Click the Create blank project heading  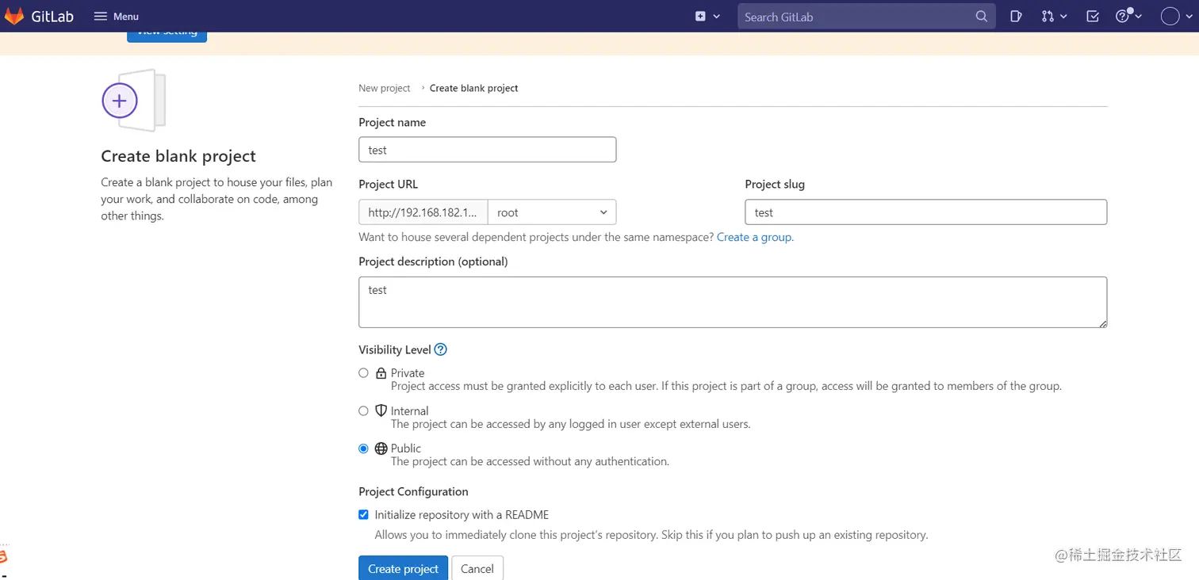pos(178,156)
